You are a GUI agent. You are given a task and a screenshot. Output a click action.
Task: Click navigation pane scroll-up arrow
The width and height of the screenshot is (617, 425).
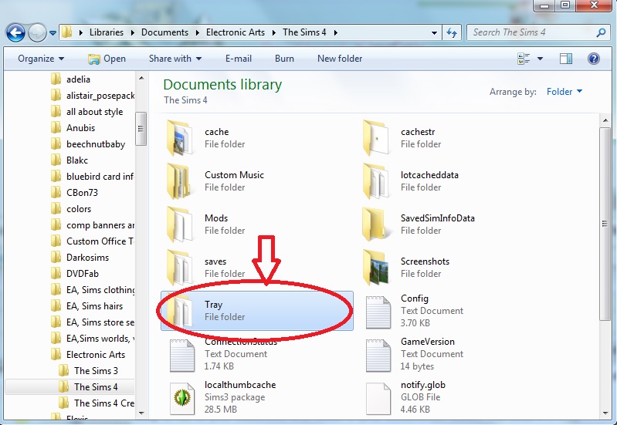point(141,78)
